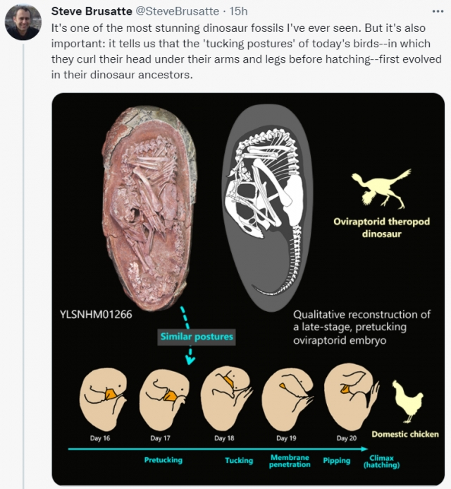Click the dashed cyan arrowhead pointing down
The image size is (451, 489).
coord(190,360)
